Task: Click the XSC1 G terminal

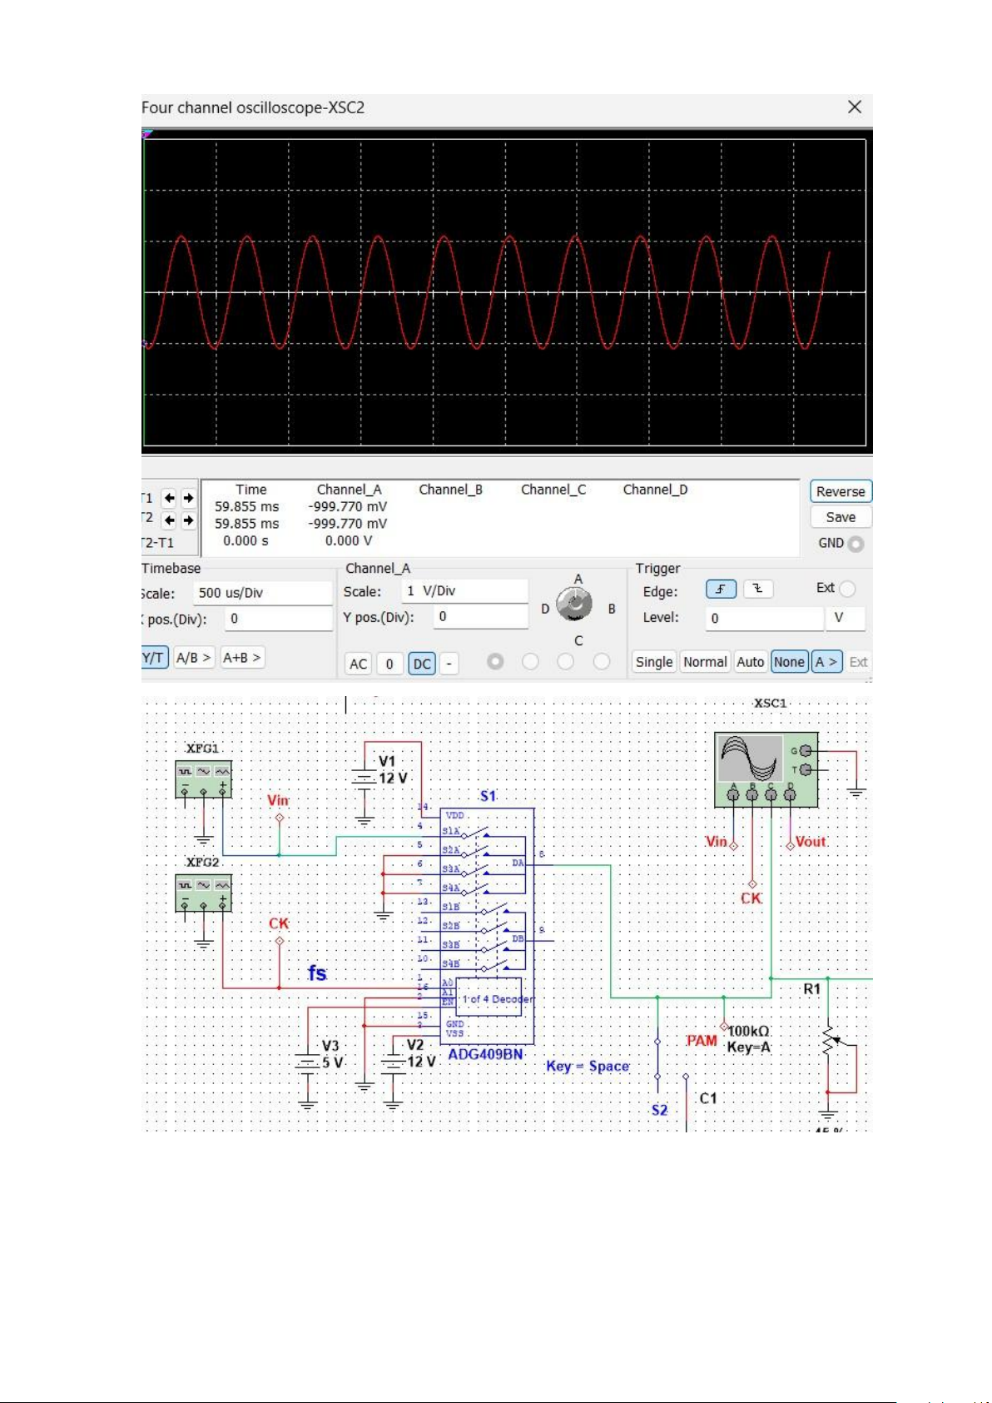Action: coord(805,751)
